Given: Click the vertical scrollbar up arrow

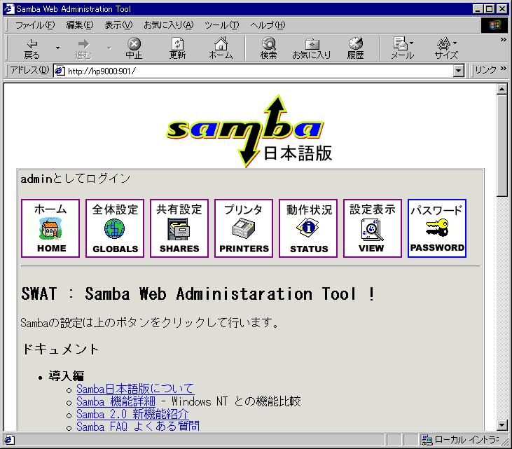Looking at the screenshot, I should pos(501,89).
